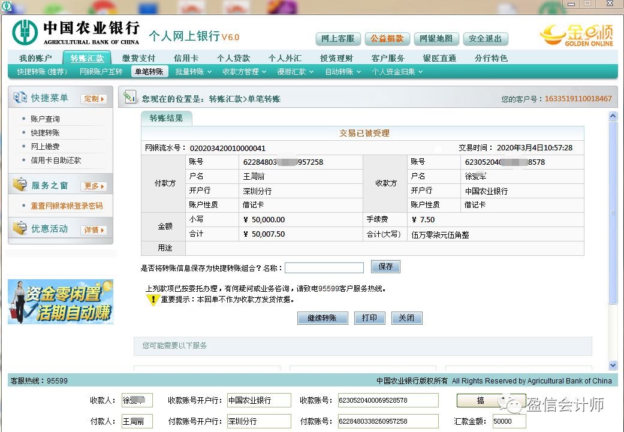Go to the 个人外汇 tab
The image size is (624, 432).
285,58
